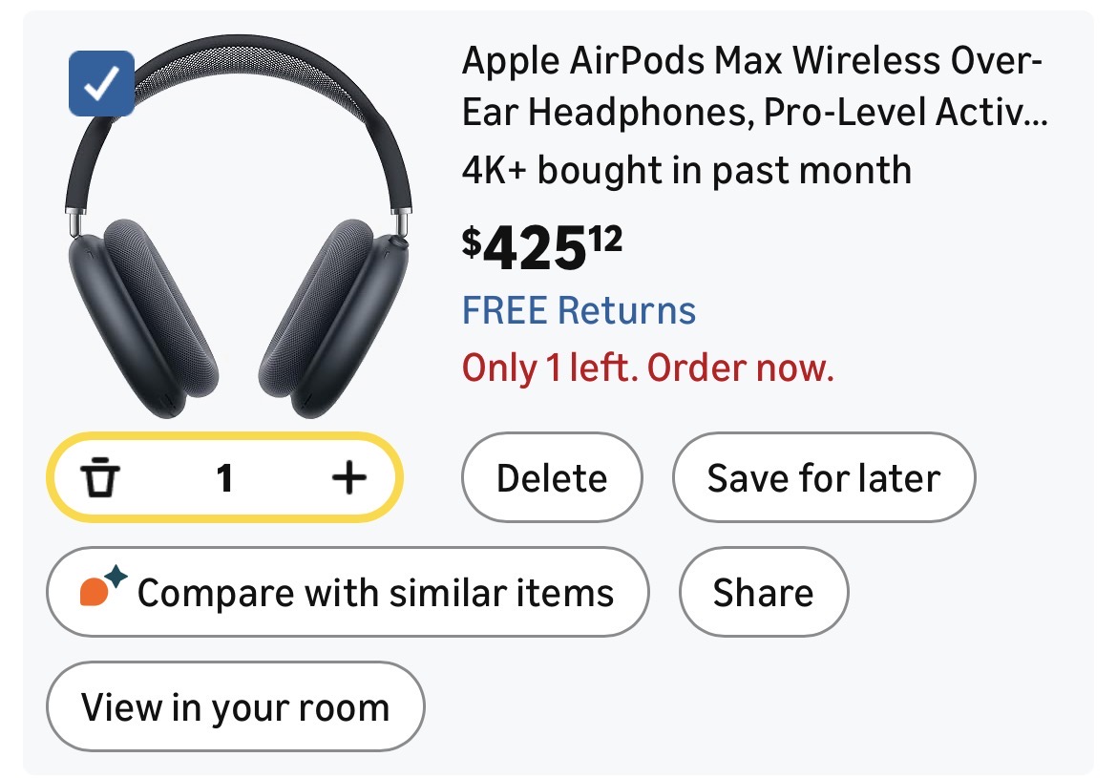Open the Apple AirPods Max product title
Image resolution: width=1117 pixels, height=778 pixels.
[x=752, y=64]
